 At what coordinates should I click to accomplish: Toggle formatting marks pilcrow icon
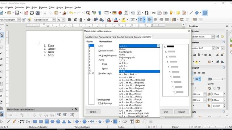point(100,13)
